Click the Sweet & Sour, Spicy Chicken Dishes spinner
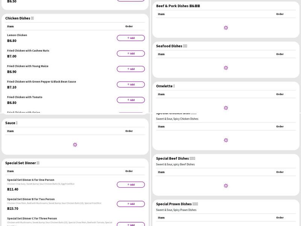 (226, 140)
